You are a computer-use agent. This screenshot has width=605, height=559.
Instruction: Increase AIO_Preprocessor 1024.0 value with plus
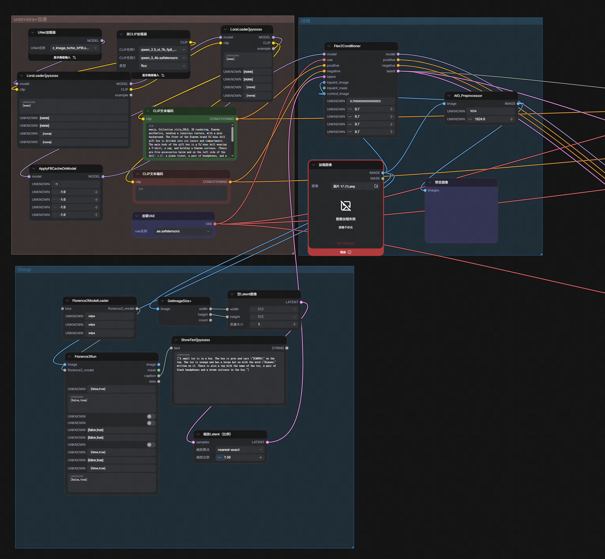tap(511, 119)
